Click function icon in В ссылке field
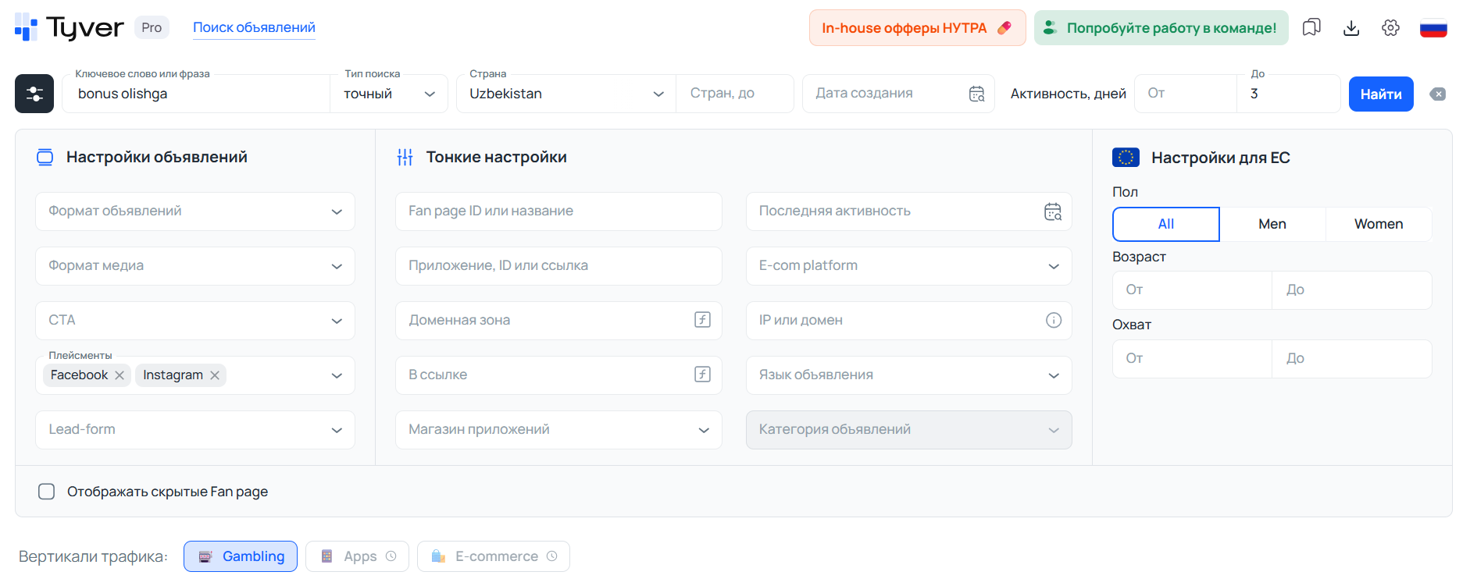 (702, 375)
